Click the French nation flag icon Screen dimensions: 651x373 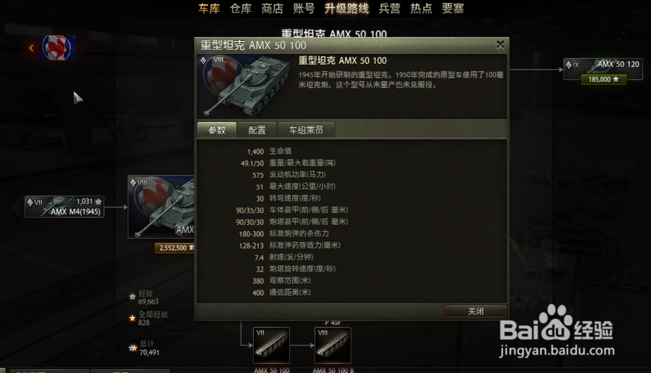coord(57,47)
